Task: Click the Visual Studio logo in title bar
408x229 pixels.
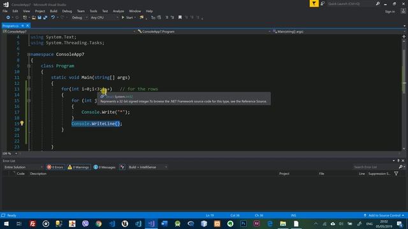Action: click(x=6, y=4)
